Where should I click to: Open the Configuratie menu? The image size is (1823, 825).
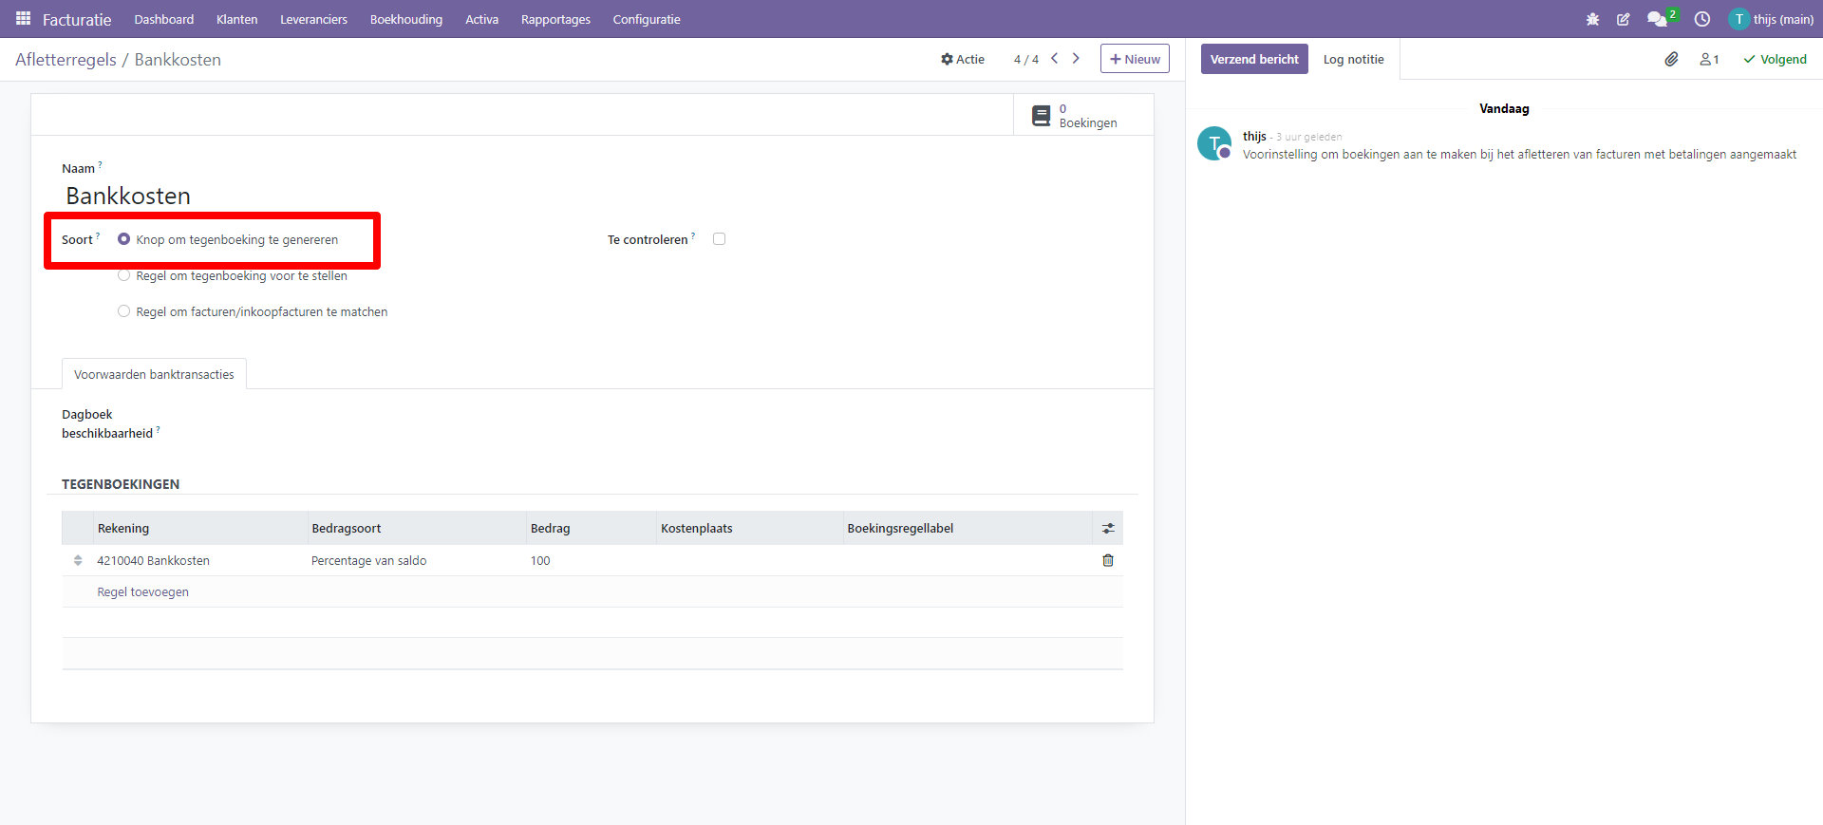point(646,19)
